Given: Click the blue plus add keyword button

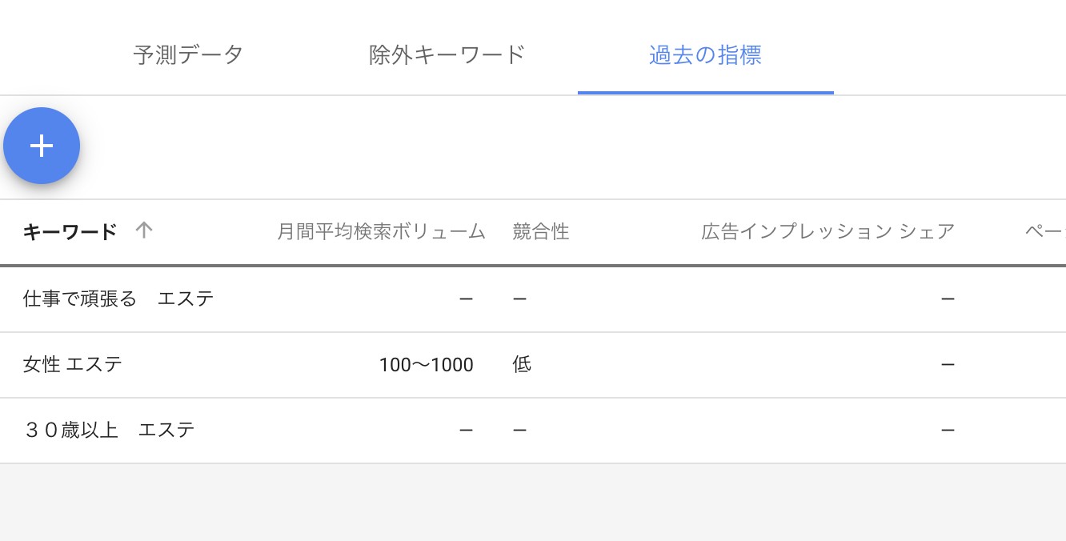Looking at the screenshot, I should [42, 146].
